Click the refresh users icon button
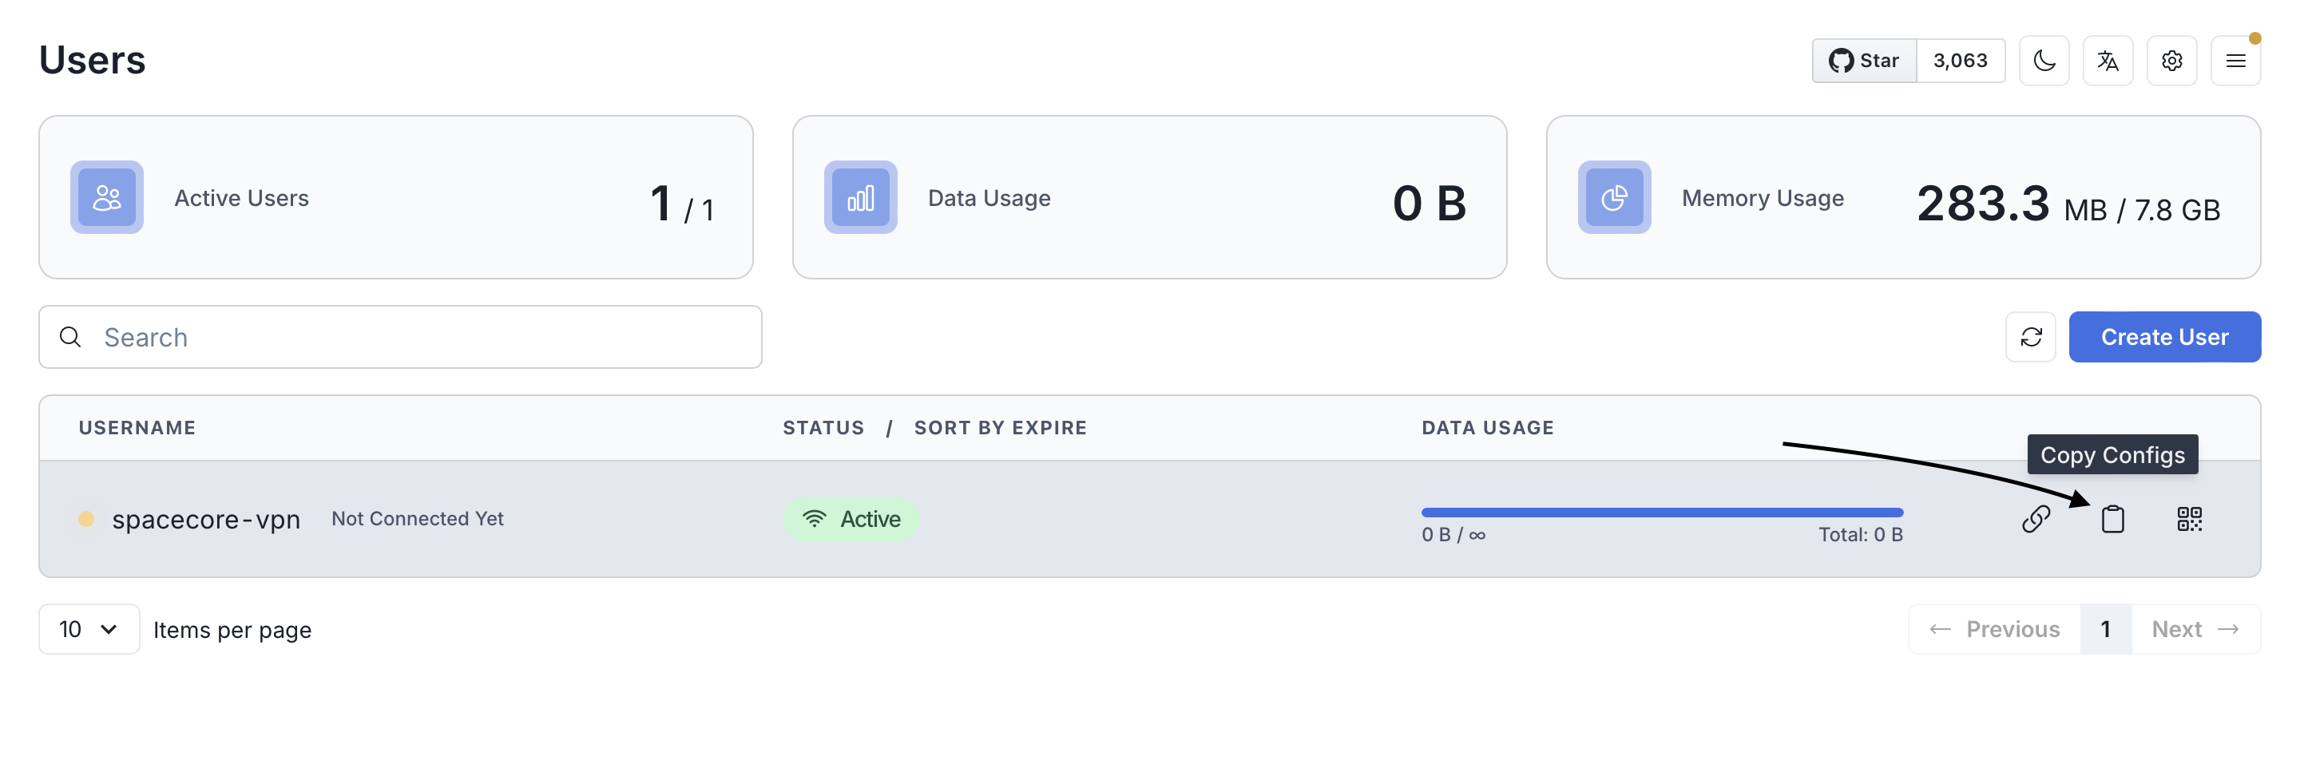 tap(2030, 337)
